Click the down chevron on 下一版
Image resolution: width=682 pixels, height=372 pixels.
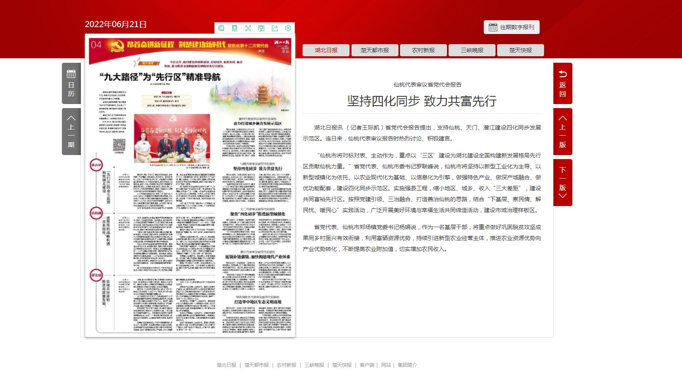pyautogui.click(x=563, y=196)
